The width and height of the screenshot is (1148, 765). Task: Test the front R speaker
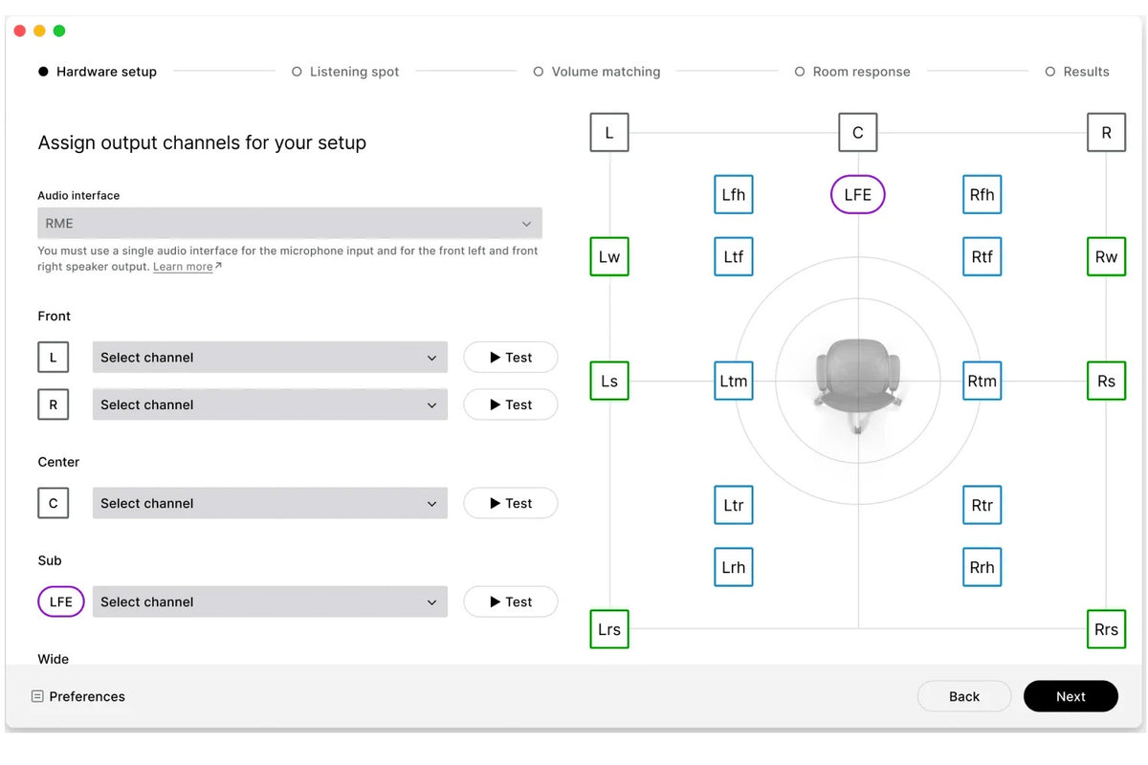(511, 405)
